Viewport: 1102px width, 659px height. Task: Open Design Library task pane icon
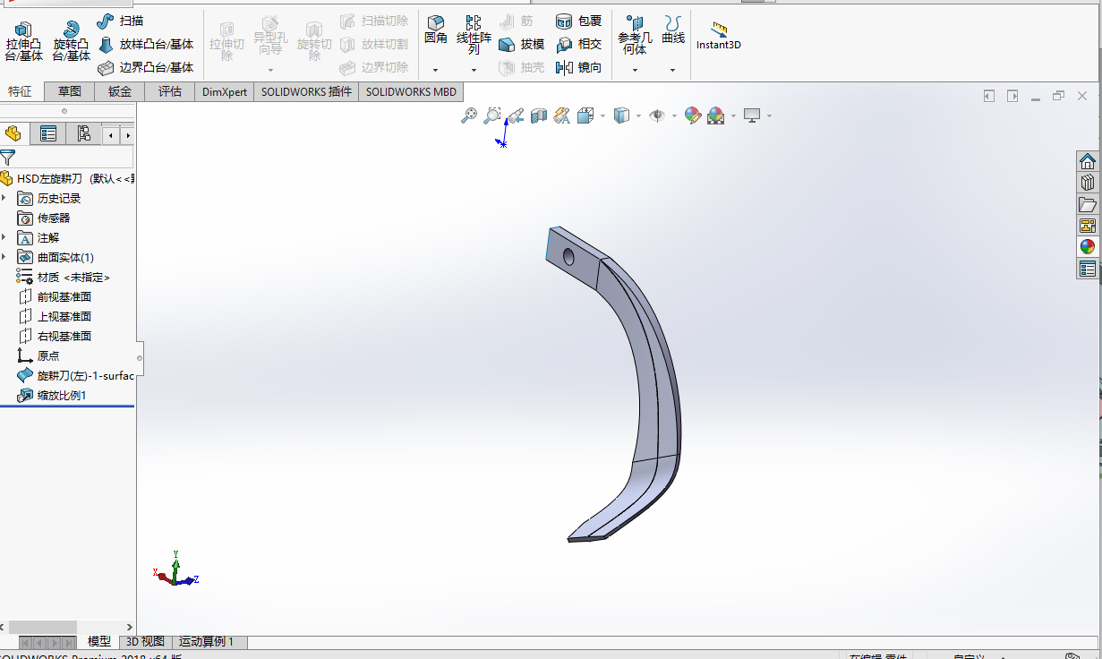(x=1088, y=183)
